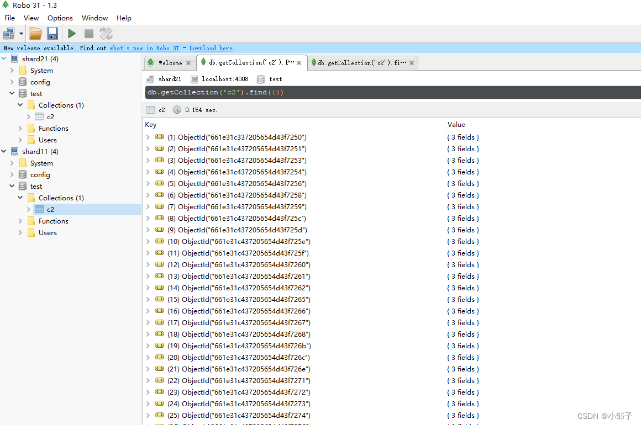The height and width of the screenshot is (425, 641).
Task: Expand the config database node
Action: pos(12,82)
